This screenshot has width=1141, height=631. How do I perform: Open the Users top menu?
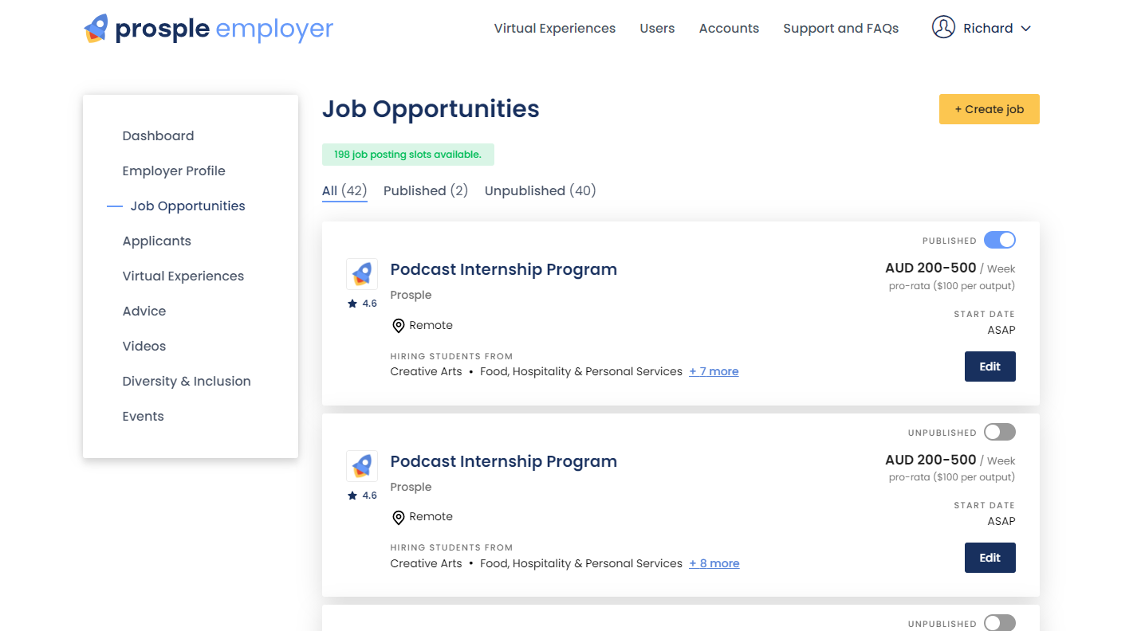[x=657, y=29]
